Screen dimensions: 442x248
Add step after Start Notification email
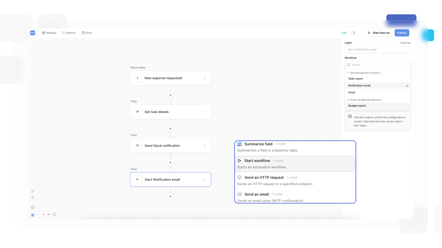tap(170, 197)
